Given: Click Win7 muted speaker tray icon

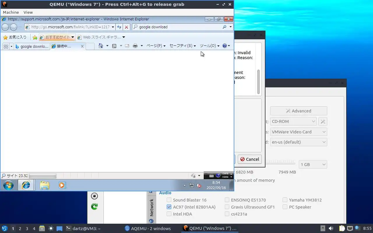Looking at the screenshot, I should coord(199,185).
